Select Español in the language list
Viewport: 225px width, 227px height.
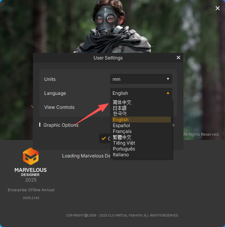point(141,126)
